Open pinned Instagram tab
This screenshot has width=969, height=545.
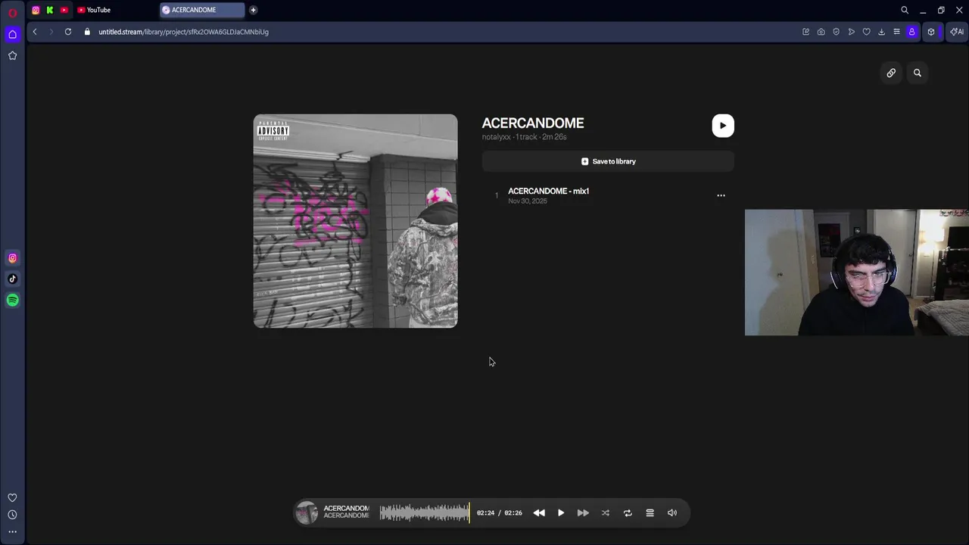coord(36,10)
